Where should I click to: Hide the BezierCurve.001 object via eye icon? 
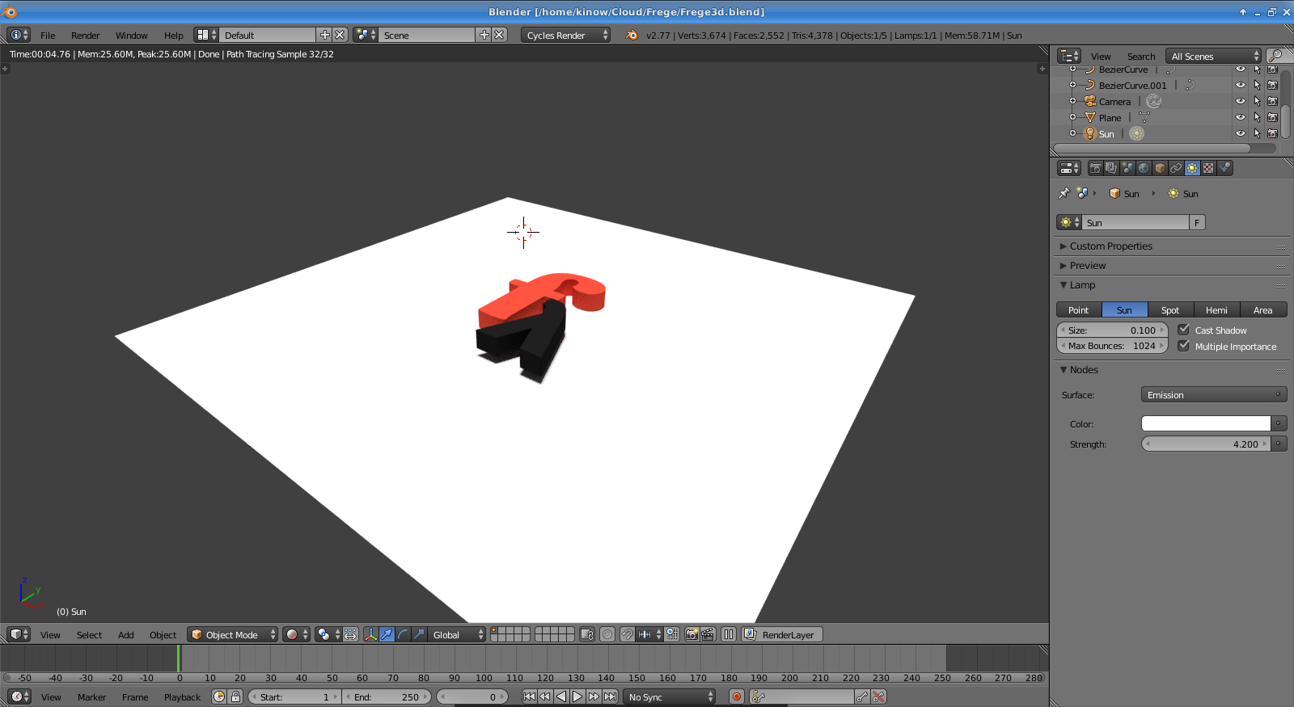click(1240, 85)
